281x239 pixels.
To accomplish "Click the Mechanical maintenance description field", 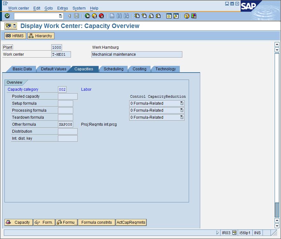I will click(x=137, y=54).
